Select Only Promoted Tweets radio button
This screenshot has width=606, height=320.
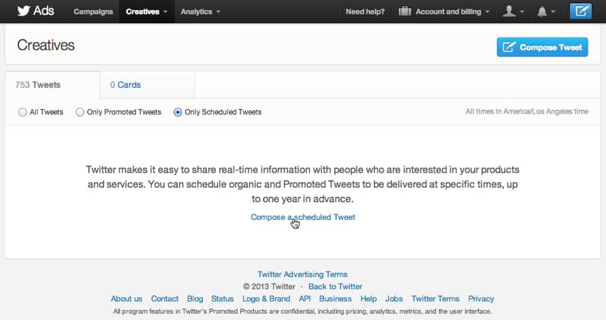point(80,112)
